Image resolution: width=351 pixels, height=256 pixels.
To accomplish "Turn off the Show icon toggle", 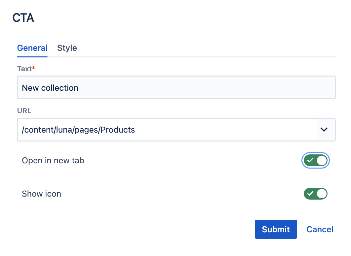I will [315, 194].
